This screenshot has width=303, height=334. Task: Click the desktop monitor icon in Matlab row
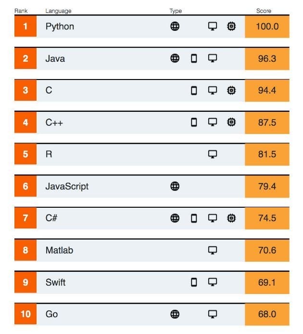tap(213, 250)
